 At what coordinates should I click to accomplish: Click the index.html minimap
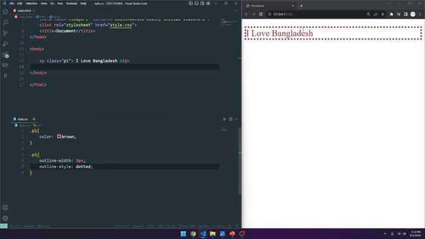pyautogui.click(x=229, y=23)
